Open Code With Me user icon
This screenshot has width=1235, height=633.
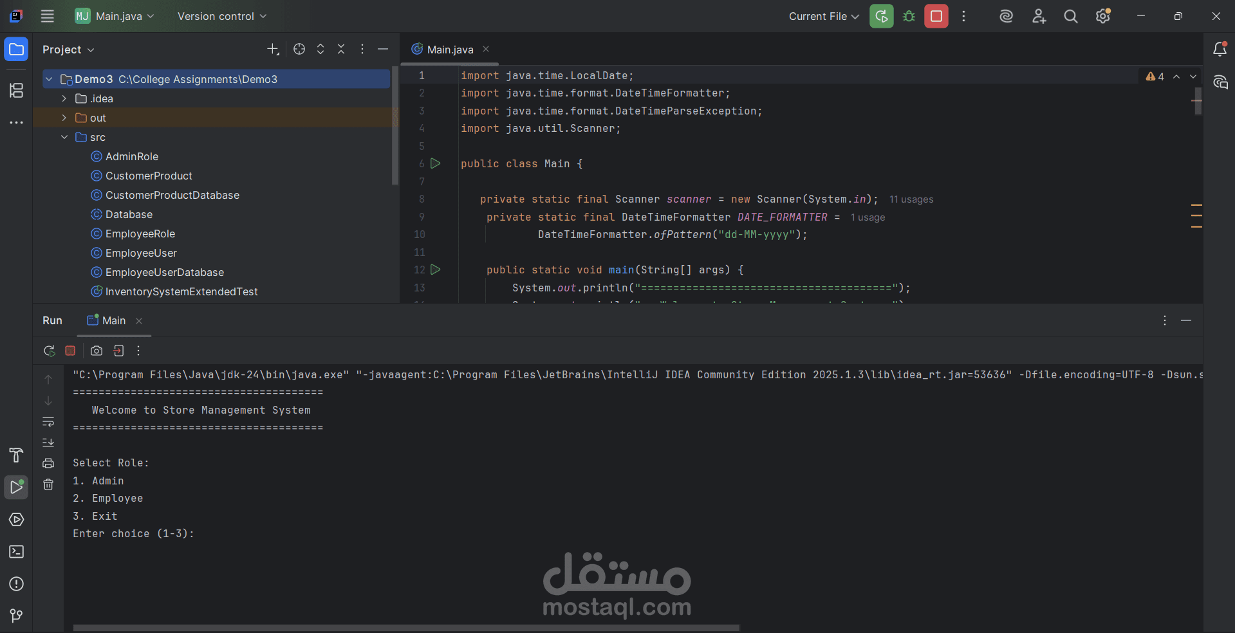(1039, 16)
